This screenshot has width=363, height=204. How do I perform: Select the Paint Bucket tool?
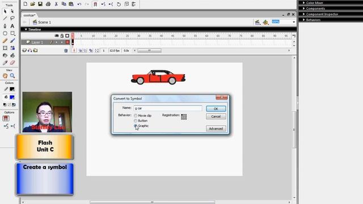[x=12, y=56]
